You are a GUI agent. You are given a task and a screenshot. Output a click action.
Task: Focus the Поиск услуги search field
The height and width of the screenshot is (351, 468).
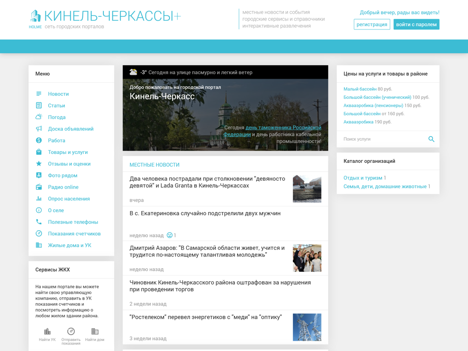pyautogui.click(x=384, y=139)
